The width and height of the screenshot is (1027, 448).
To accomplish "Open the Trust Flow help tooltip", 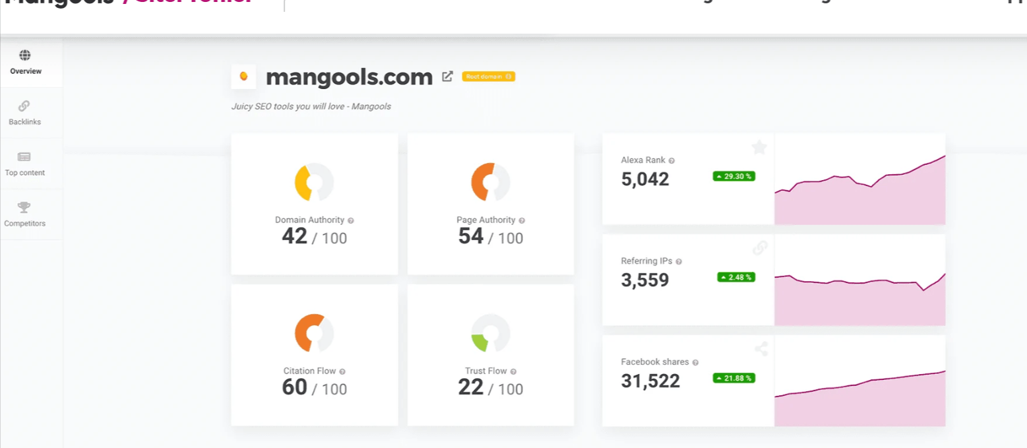I will click(514, 371).
